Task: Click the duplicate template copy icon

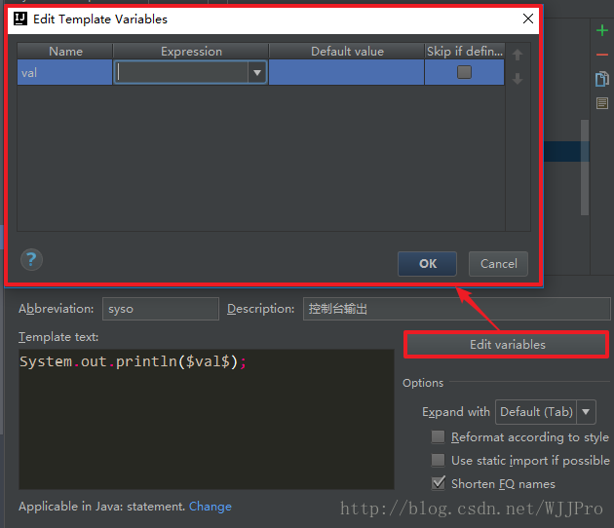Action: coord(601,79)
